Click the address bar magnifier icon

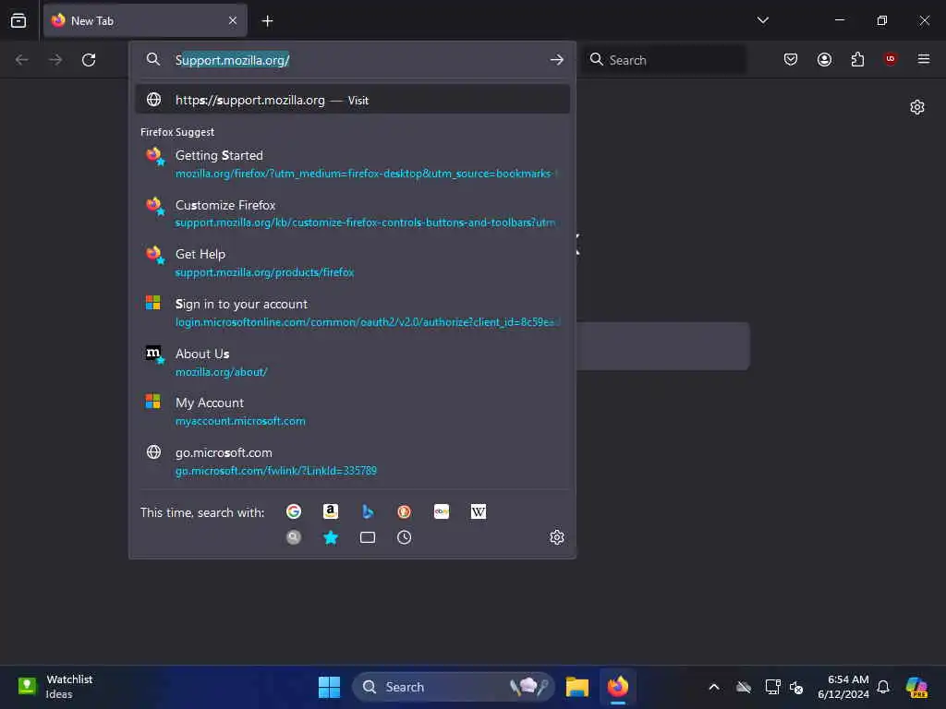pyautogui.click(x=153, y=60)
